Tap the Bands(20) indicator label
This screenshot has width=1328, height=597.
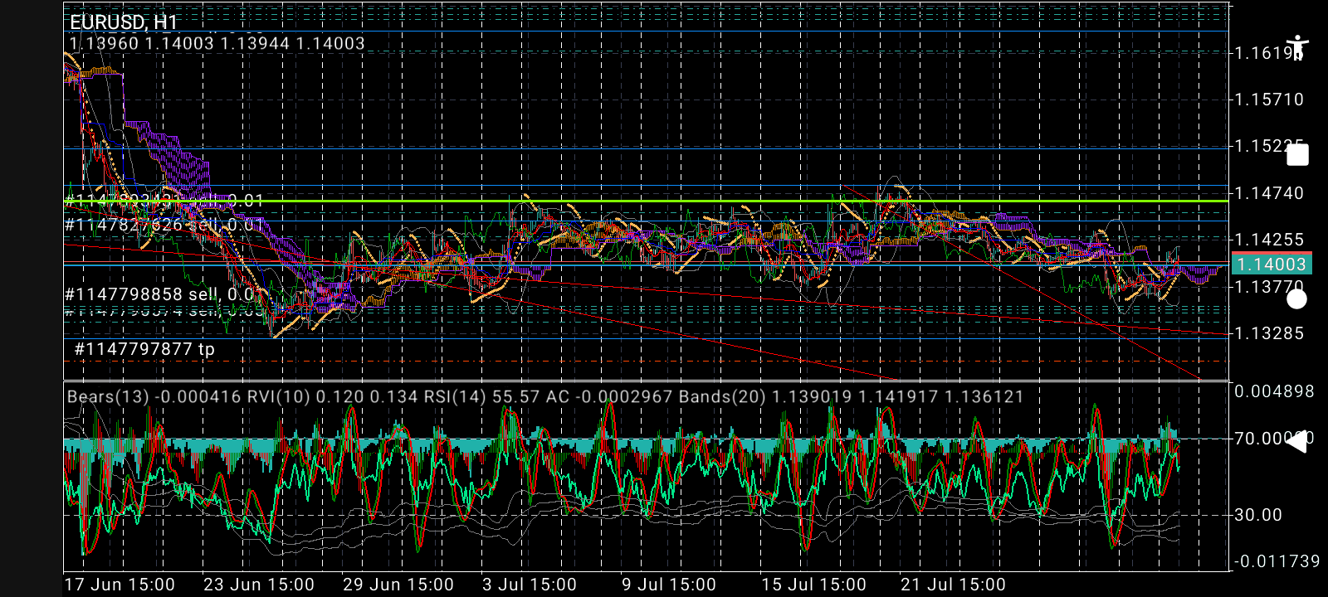pyautogui.click(x=852, y=396)
